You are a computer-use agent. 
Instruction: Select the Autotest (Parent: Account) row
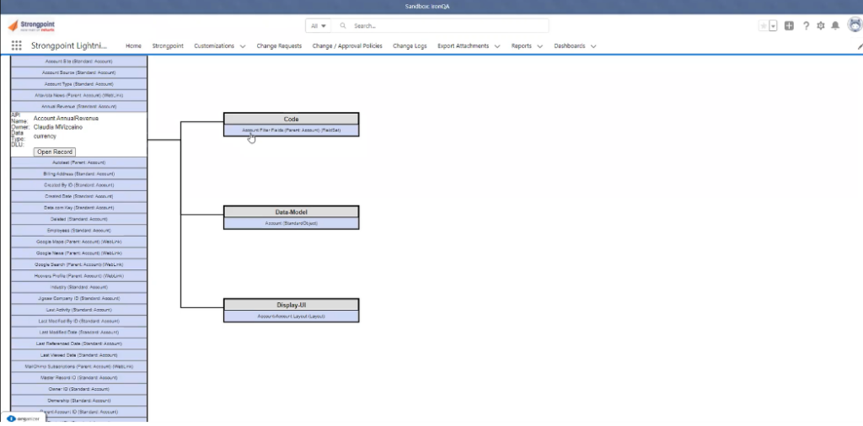tap(78, 162)
